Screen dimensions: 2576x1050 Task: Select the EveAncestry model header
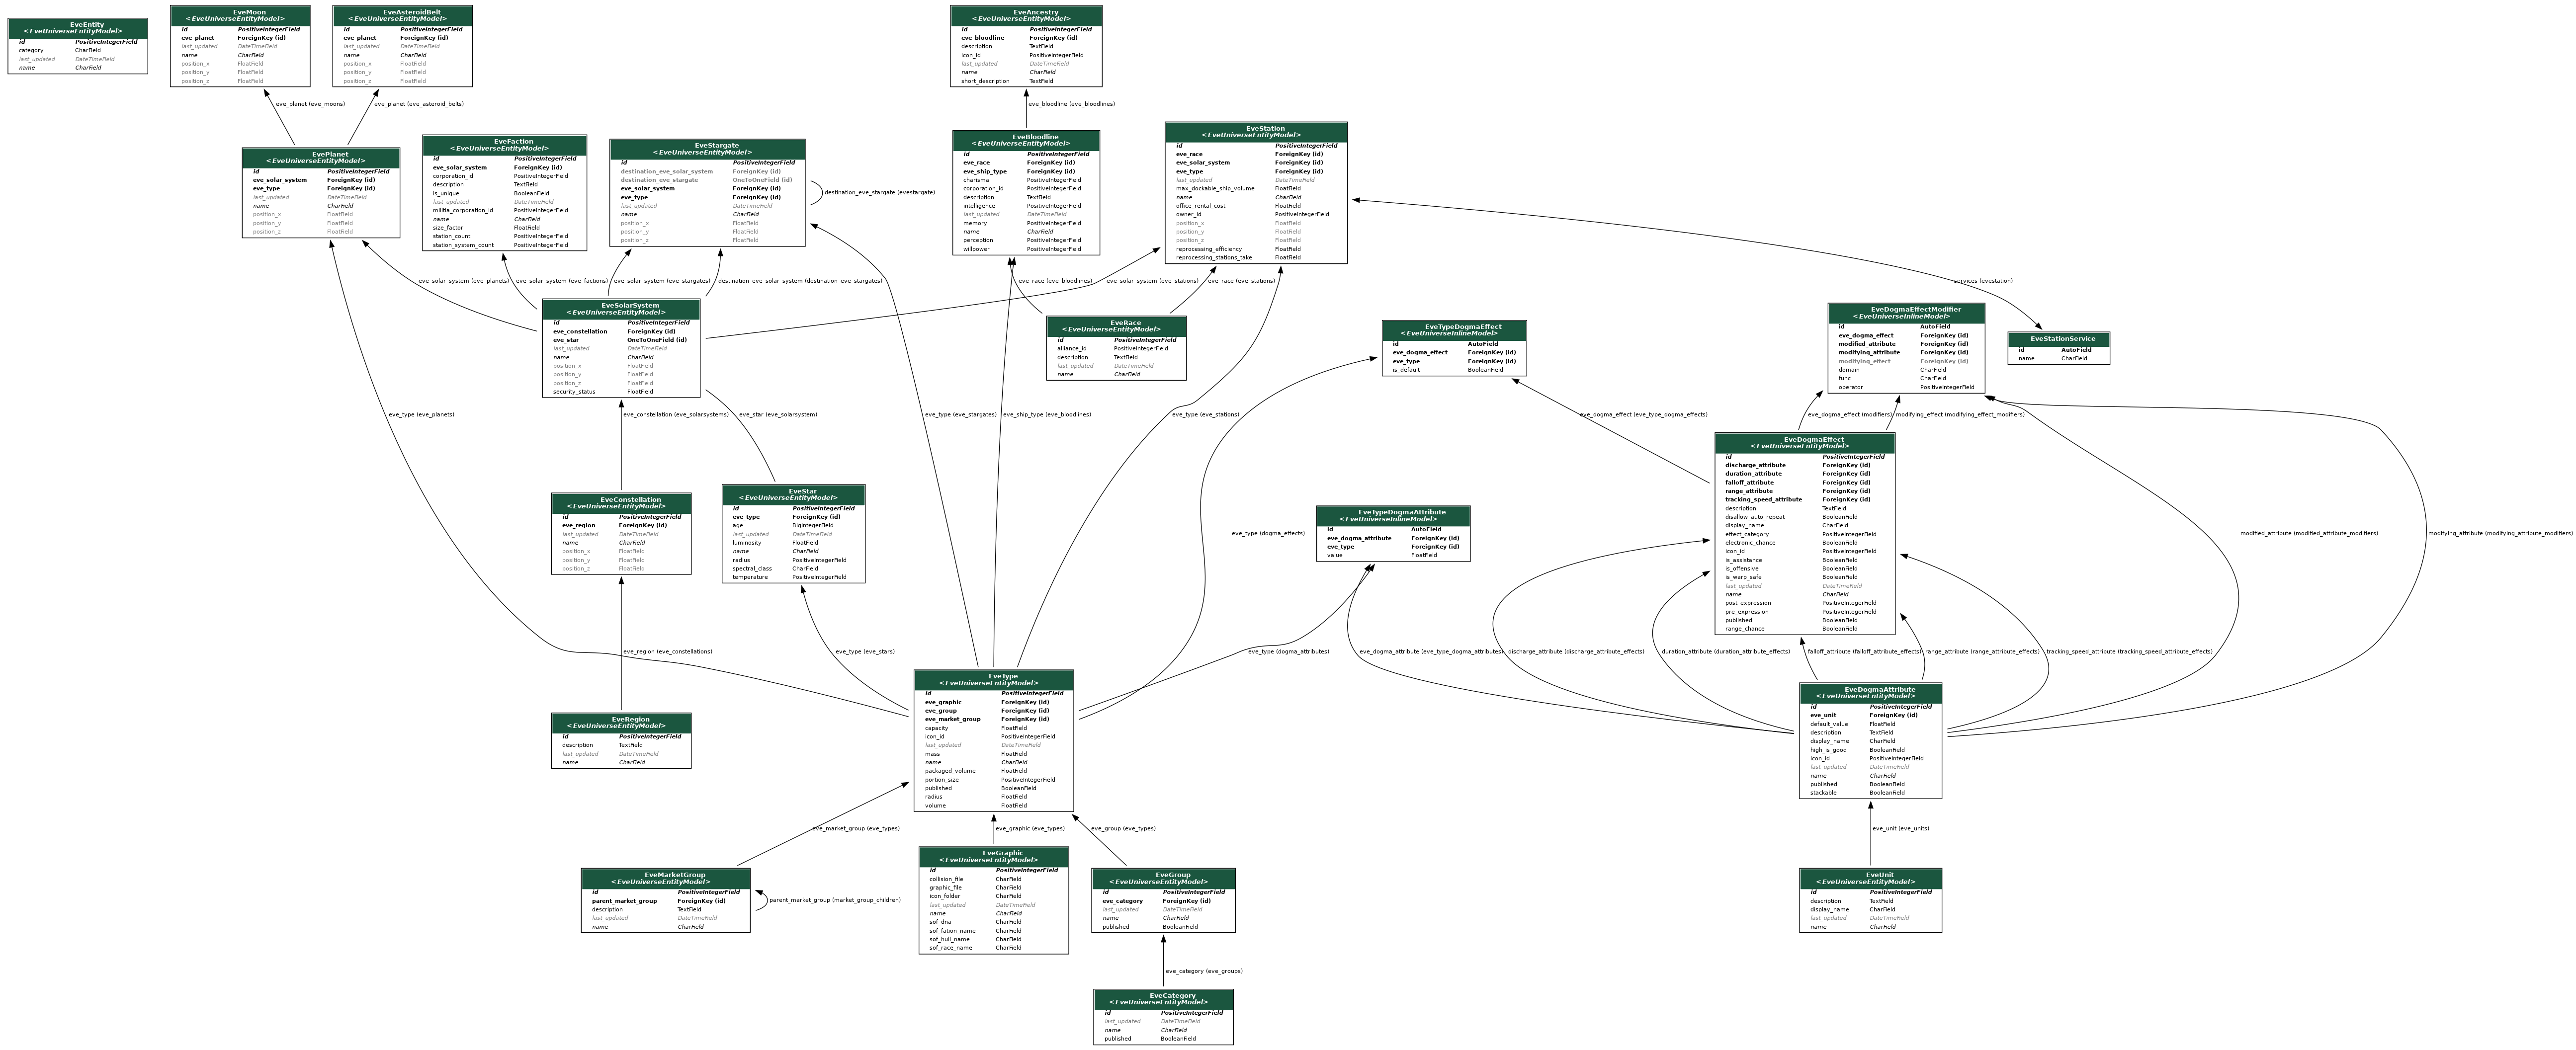pyautogui.click(x=1026, y=15)
